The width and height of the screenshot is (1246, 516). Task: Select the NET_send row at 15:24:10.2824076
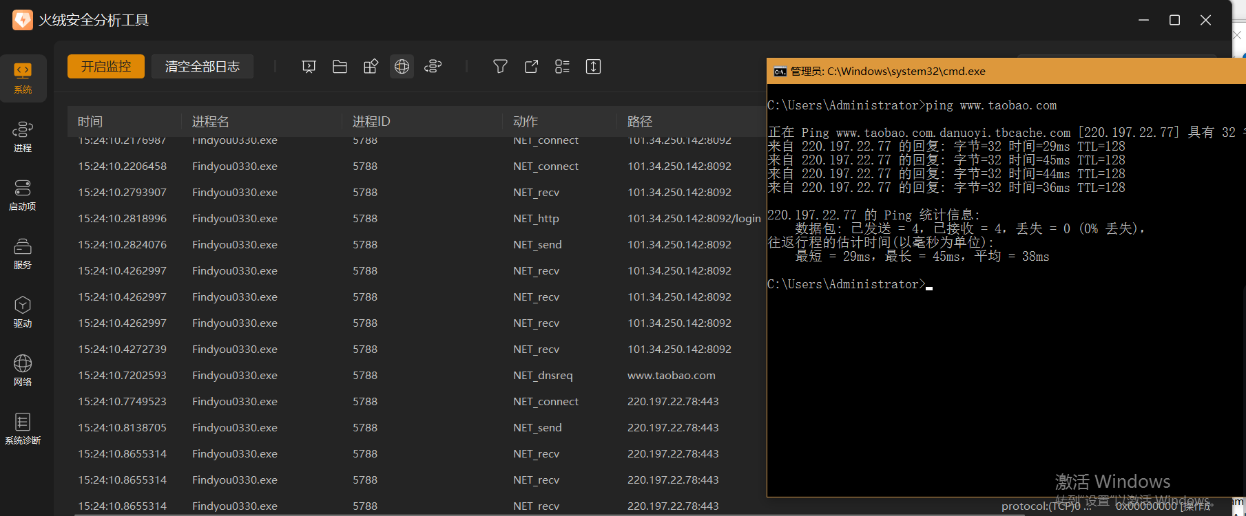417,245
